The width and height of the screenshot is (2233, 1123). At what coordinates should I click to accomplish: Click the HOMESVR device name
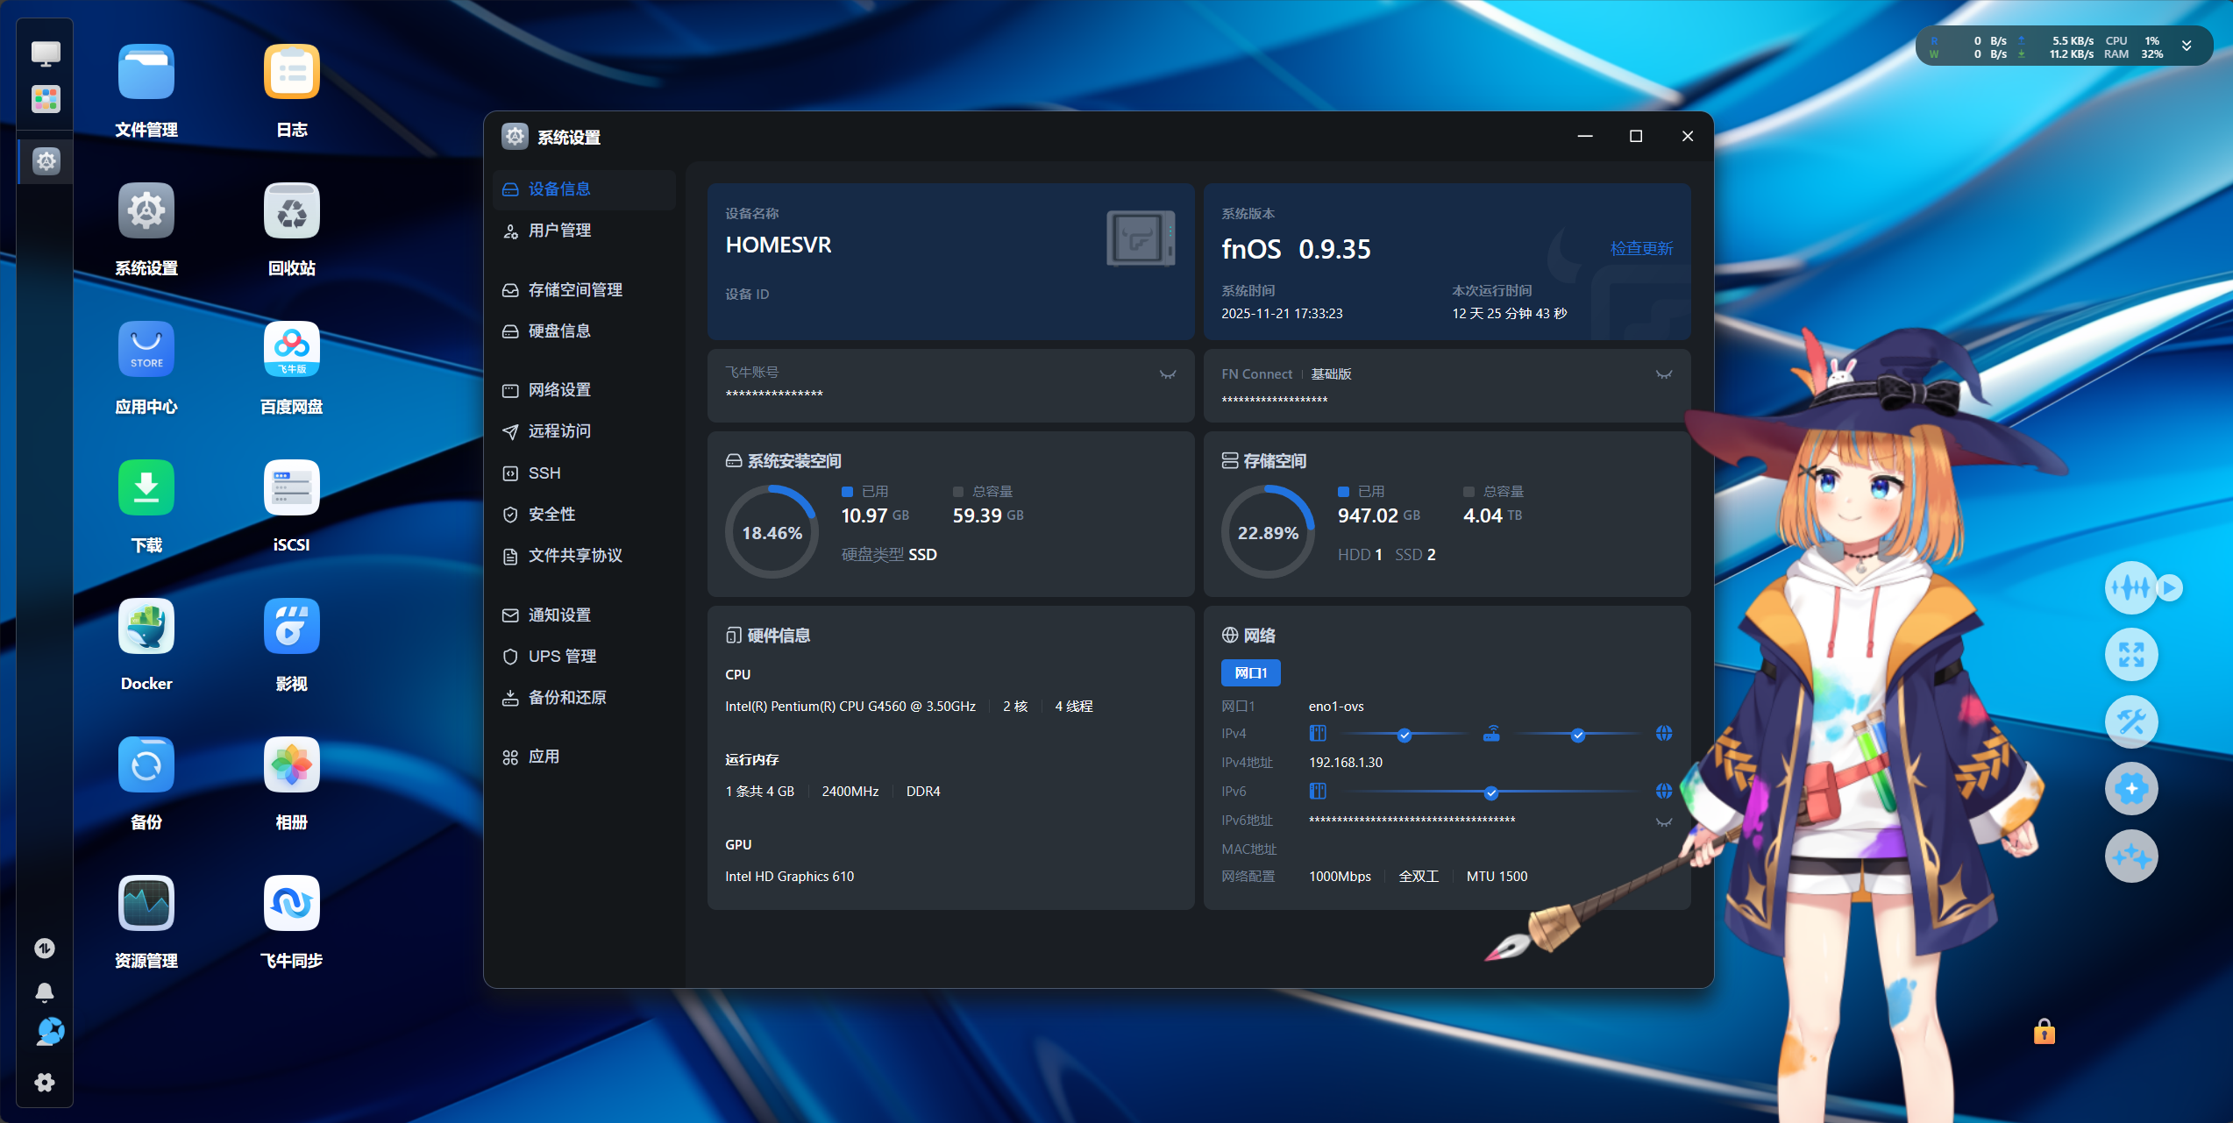tap(779, 245)
